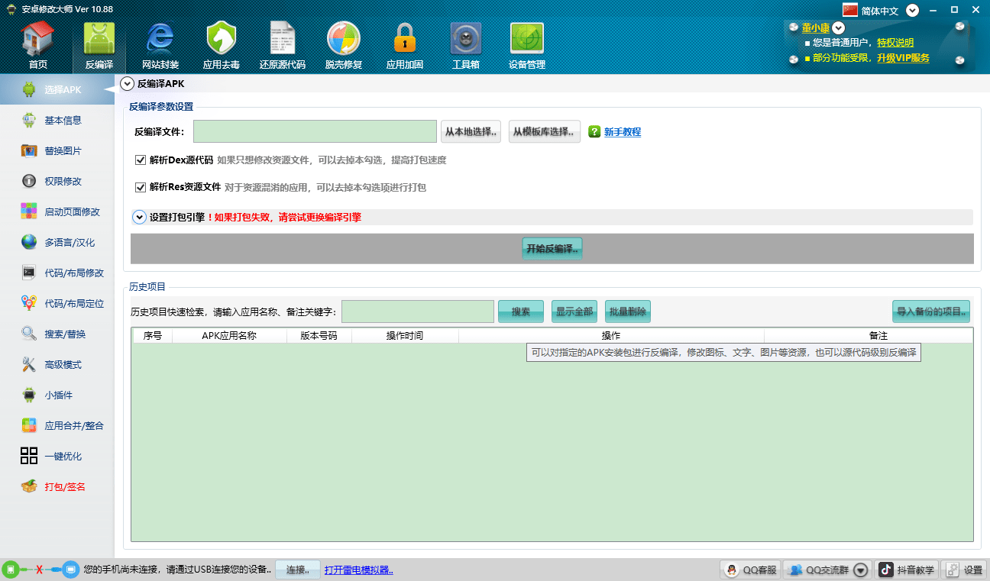Screen dimensions: 990x581
Task: Click the 开始反编译 button
Action: (552, 248)
